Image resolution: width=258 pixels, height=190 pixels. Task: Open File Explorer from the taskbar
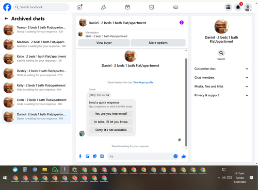[45, 170]
